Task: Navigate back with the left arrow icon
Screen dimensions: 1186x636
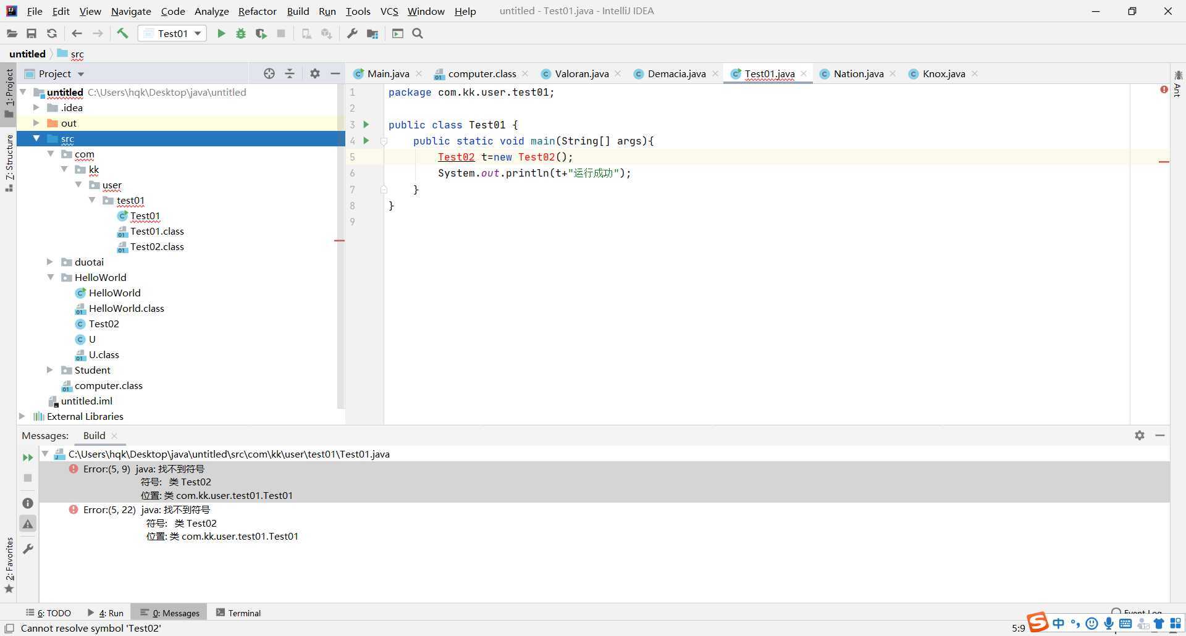Action: 77,33
